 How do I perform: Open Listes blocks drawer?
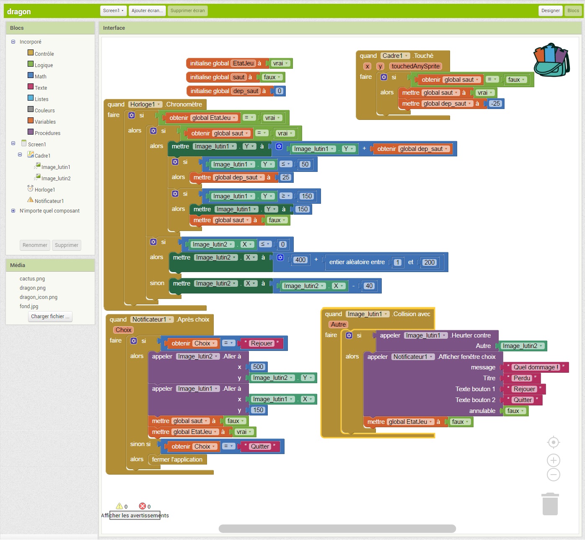point(41,99)
